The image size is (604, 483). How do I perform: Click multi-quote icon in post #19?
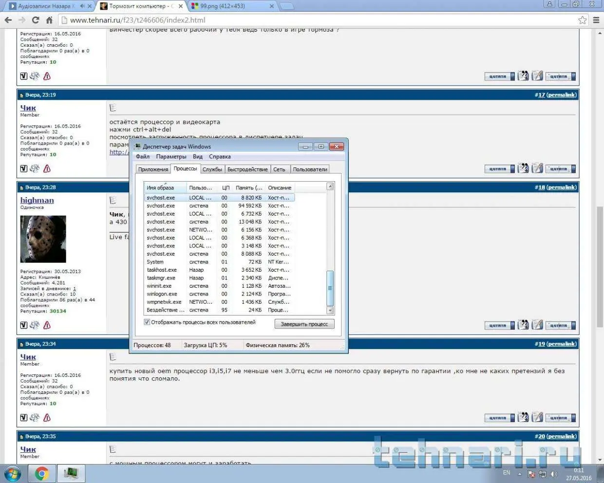[523, 417]
